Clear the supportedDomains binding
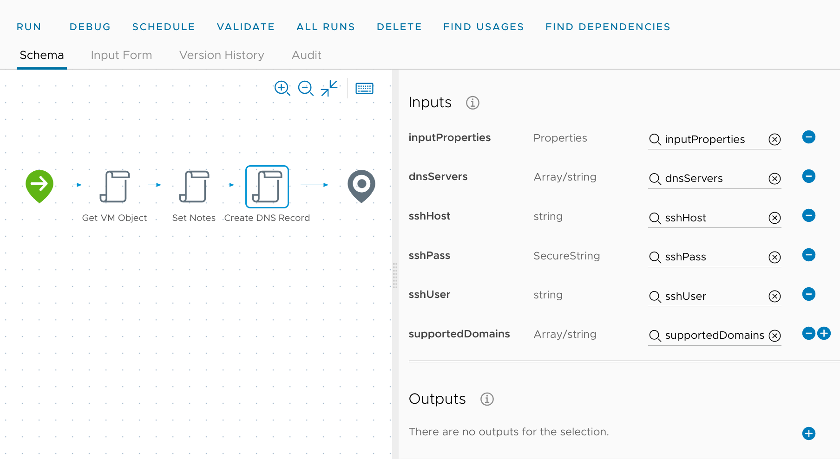Viewport: 840px width, 459px height. [774, 336]
